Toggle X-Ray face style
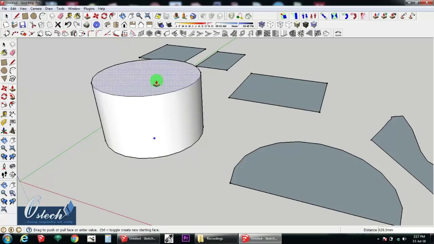This screenshot has width=434, height=244. pos(261,25)
